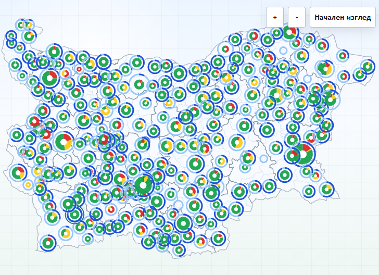Open the large green-red donut beneath the minus button
This screenshot has width=379, height=275.
point(289,32)
